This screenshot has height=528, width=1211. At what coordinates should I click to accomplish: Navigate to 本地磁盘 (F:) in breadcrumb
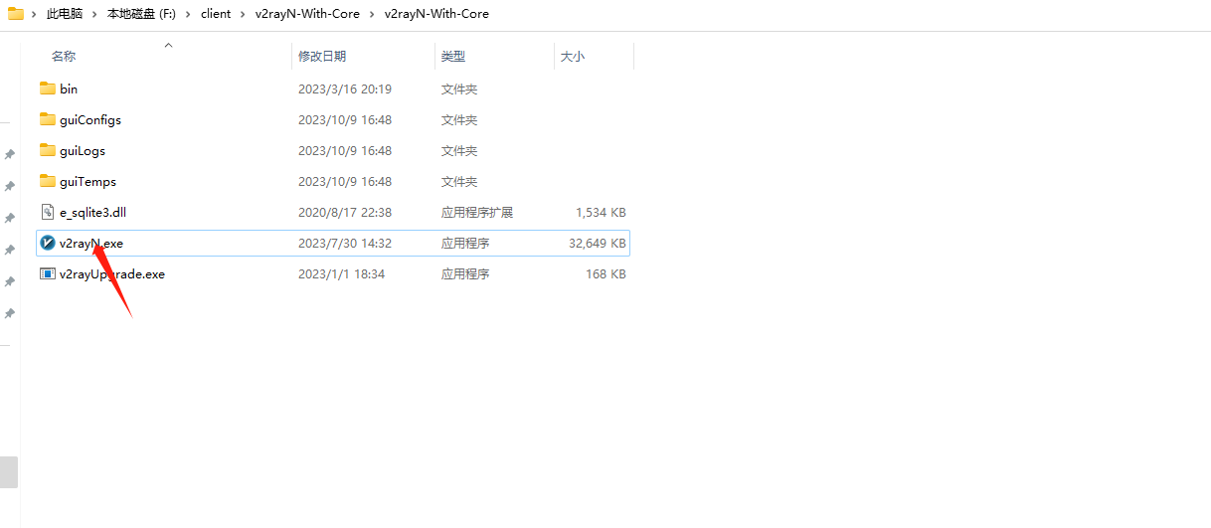click(x=141, y=14)
